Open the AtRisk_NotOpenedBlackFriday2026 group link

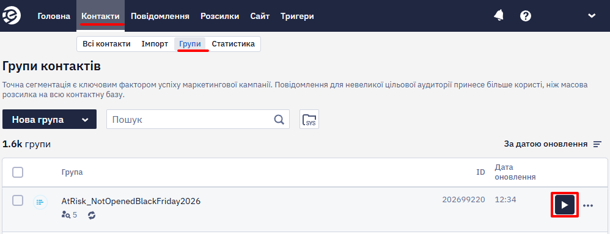pos(131,202)
